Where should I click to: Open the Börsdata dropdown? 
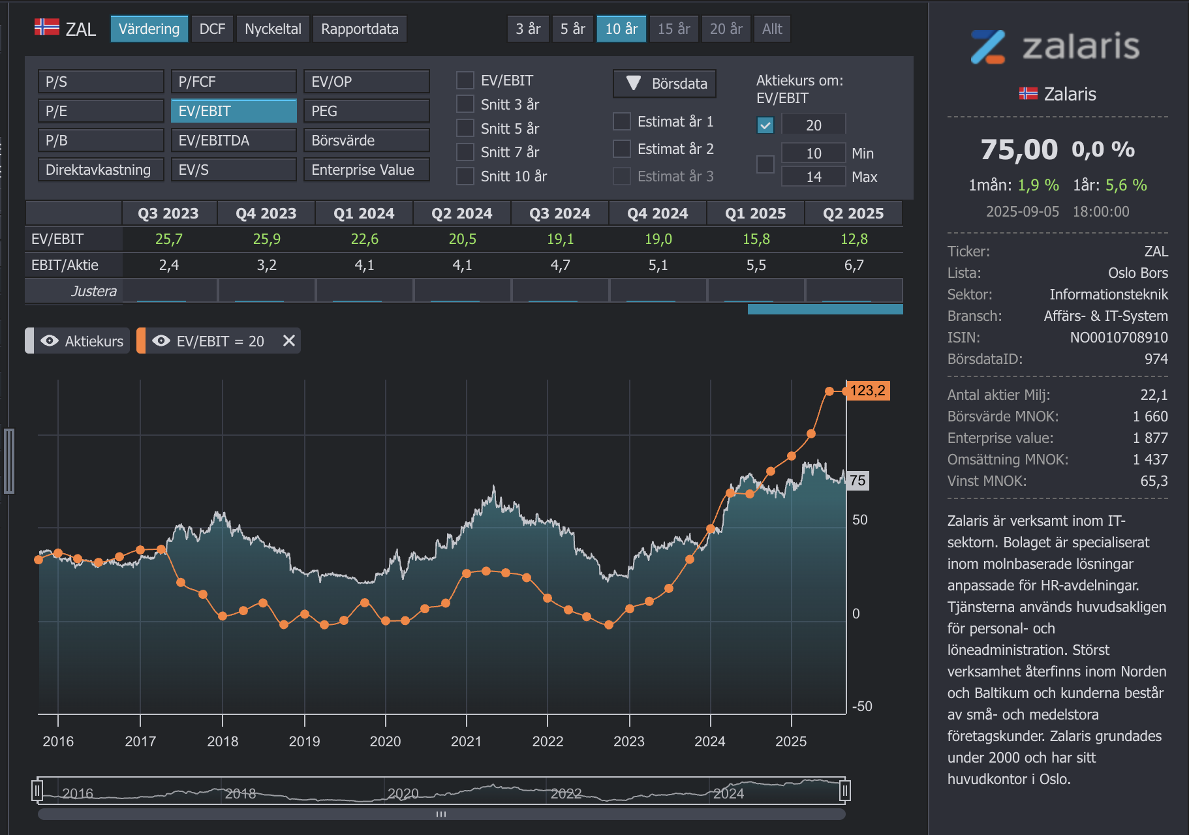[x=664, y=83]
